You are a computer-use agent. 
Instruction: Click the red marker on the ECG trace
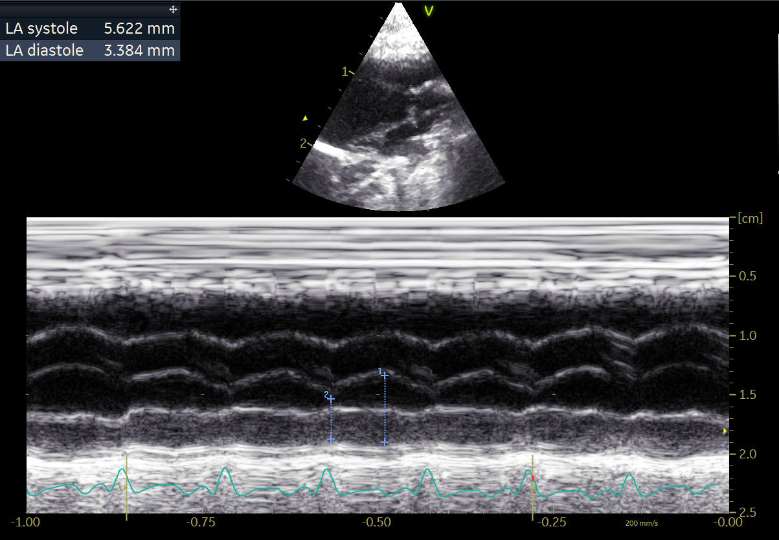tap(532, 477)
